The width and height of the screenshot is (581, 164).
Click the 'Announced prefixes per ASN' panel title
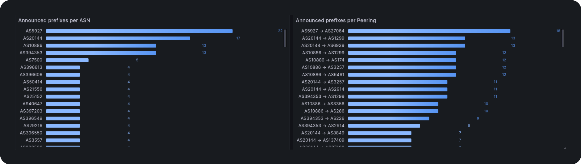tap(54, 21)
